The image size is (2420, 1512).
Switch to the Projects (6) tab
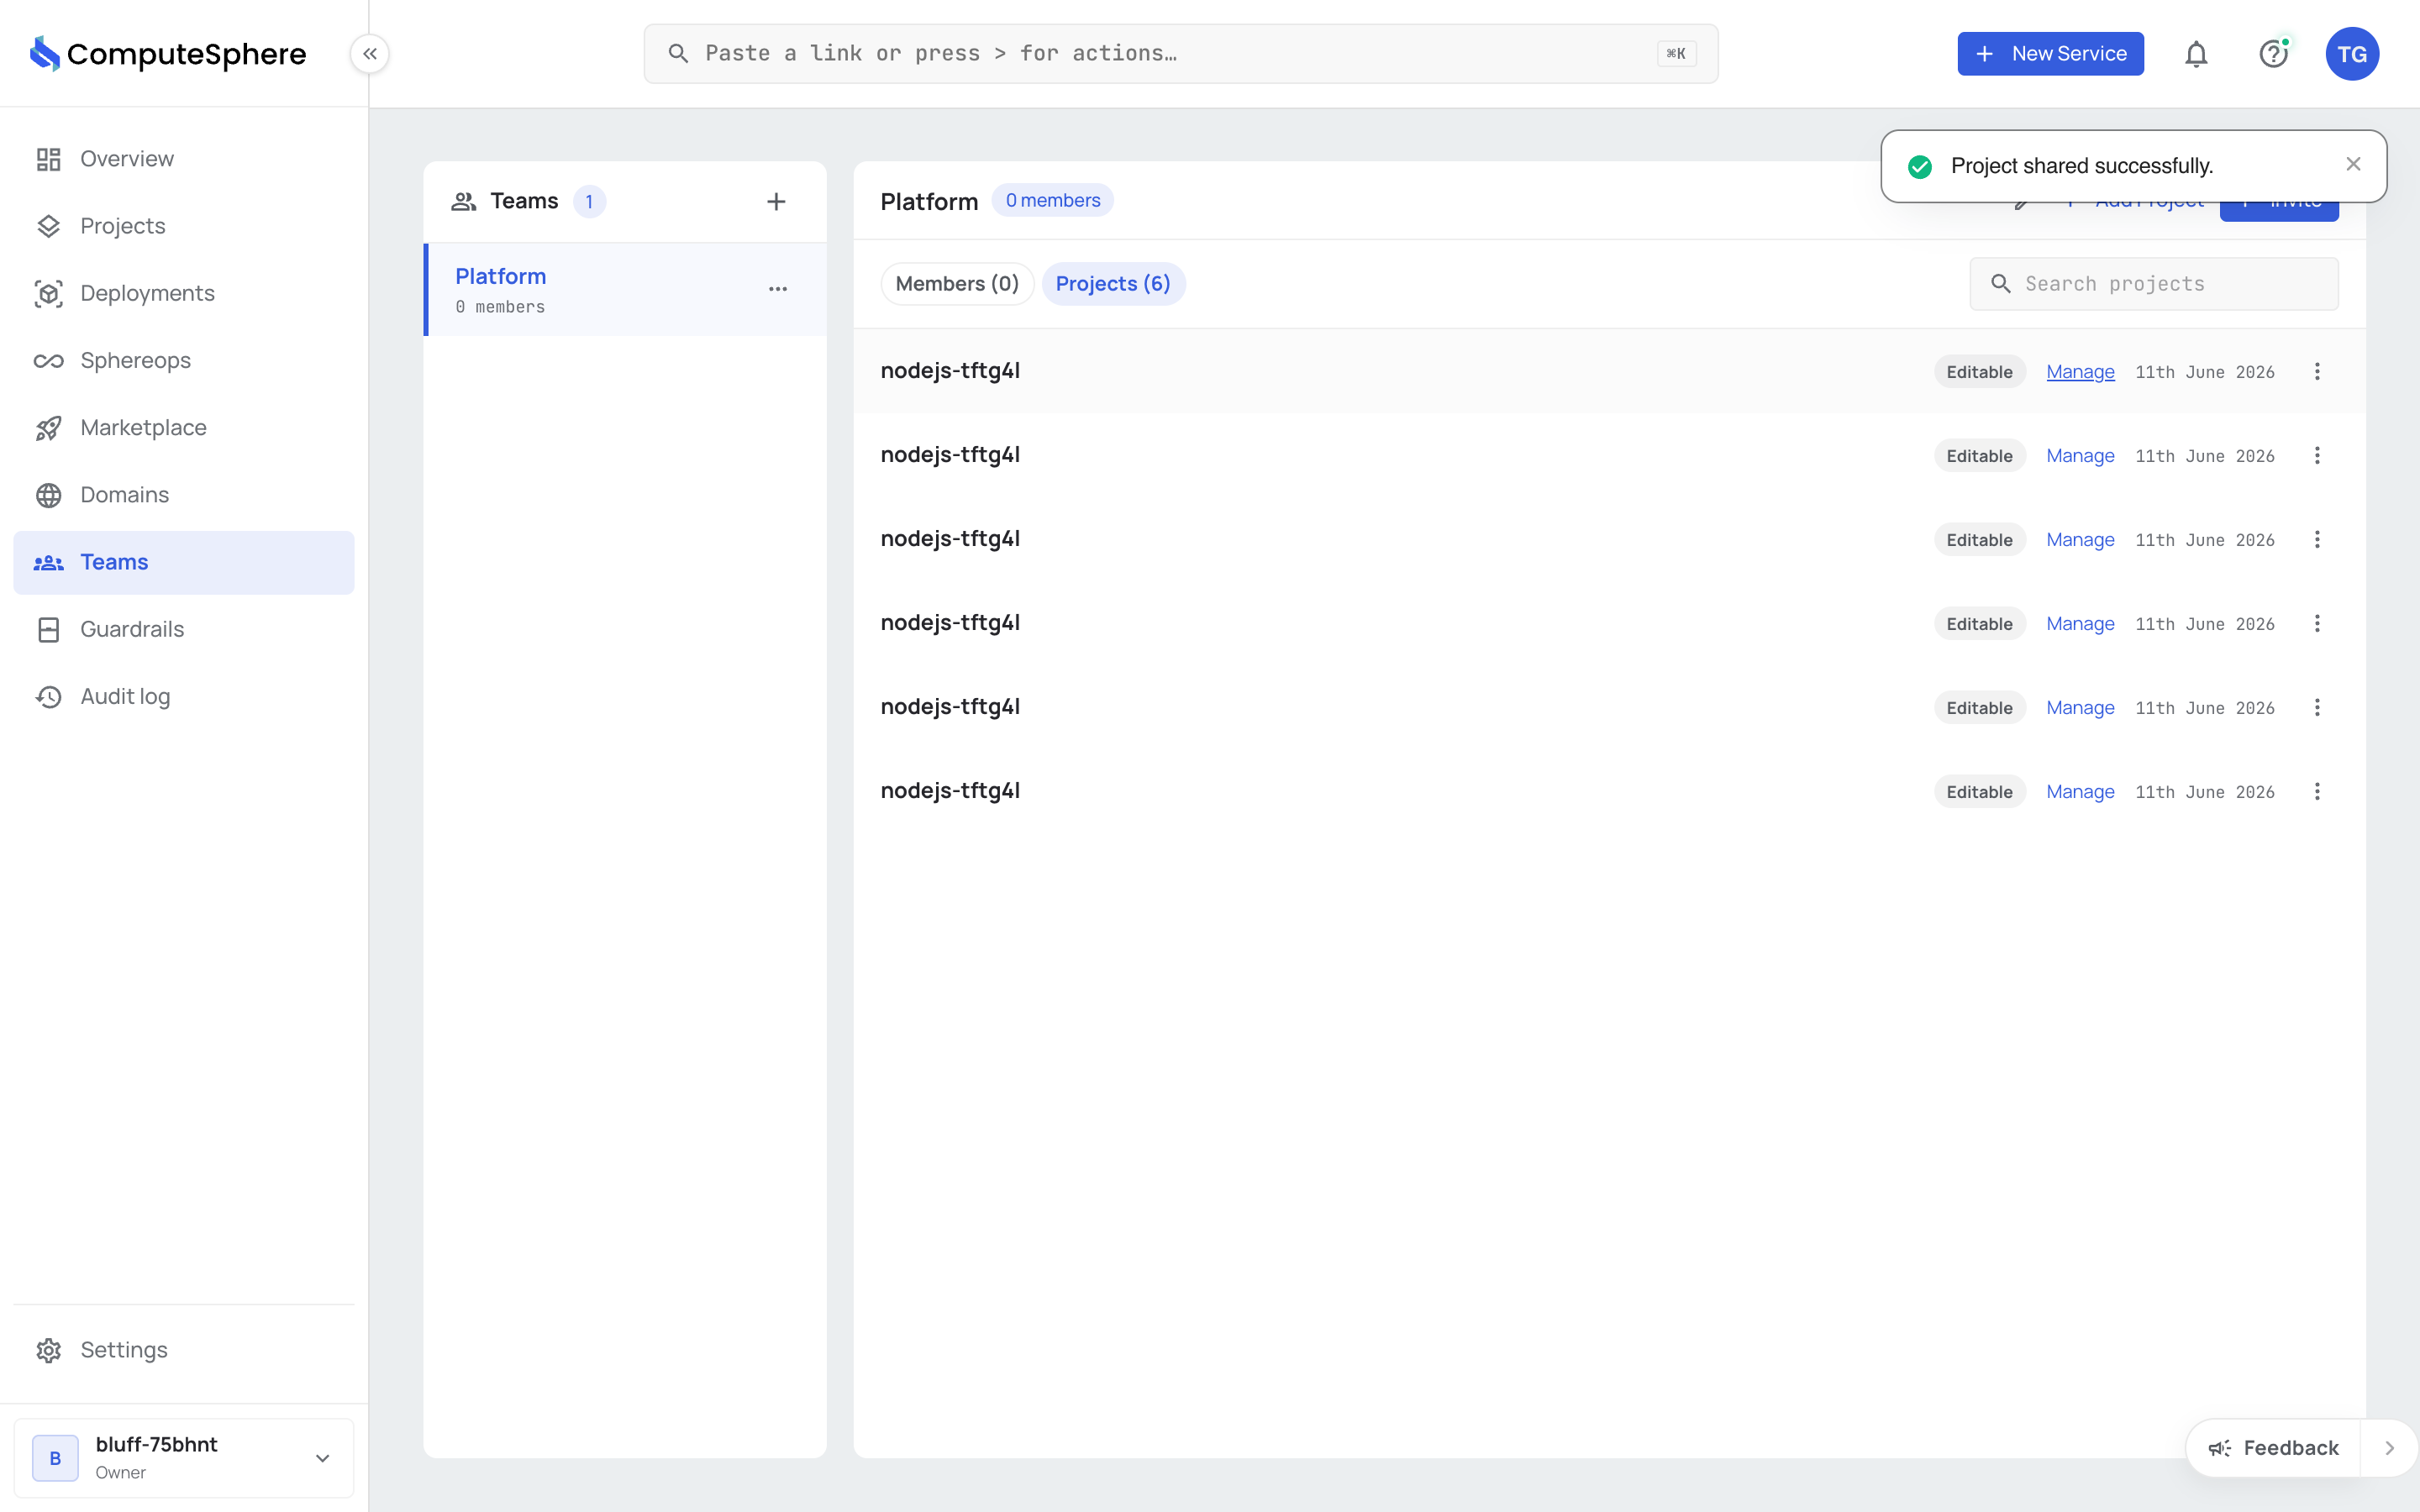click(1113, 284)
